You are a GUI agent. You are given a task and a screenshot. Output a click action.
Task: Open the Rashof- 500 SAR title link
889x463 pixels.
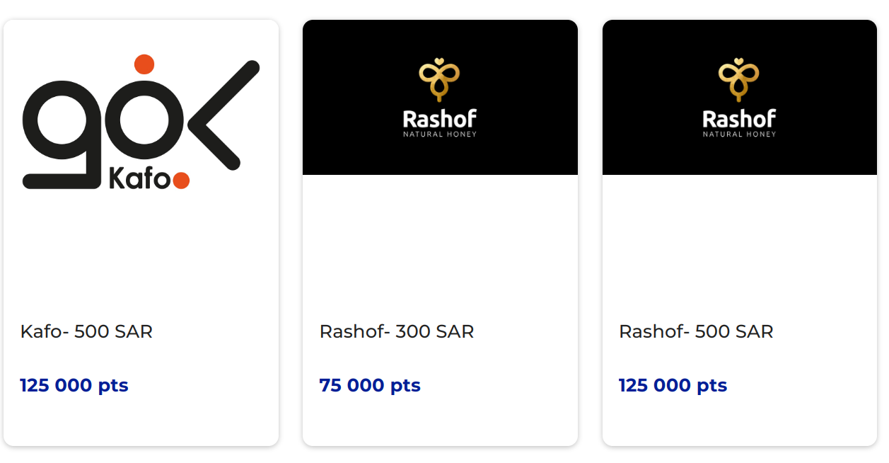696,331
